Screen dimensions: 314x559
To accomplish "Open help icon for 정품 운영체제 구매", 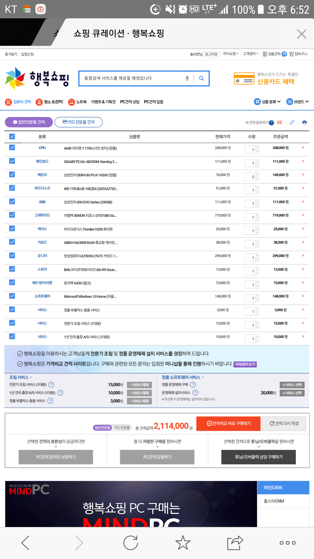I will [x=193, y=385].
